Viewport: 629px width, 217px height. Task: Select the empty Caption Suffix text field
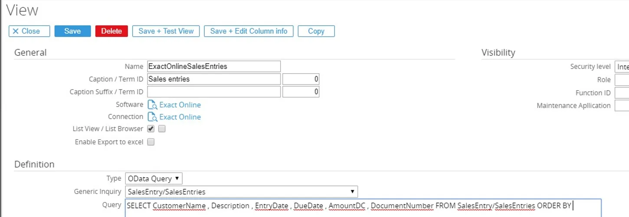point(214,92)
